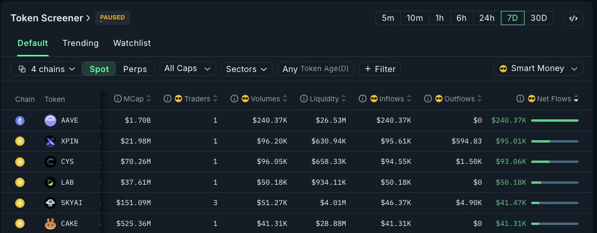
Task: Open the Watchlist tab
Action: point(132,43)
